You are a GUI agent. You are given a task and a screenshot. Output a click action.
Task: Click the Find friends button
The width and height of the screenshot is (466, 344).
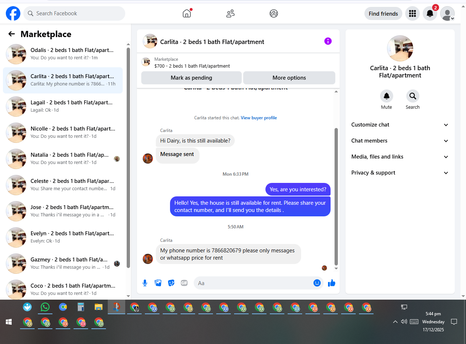click(x=383, y=13)
